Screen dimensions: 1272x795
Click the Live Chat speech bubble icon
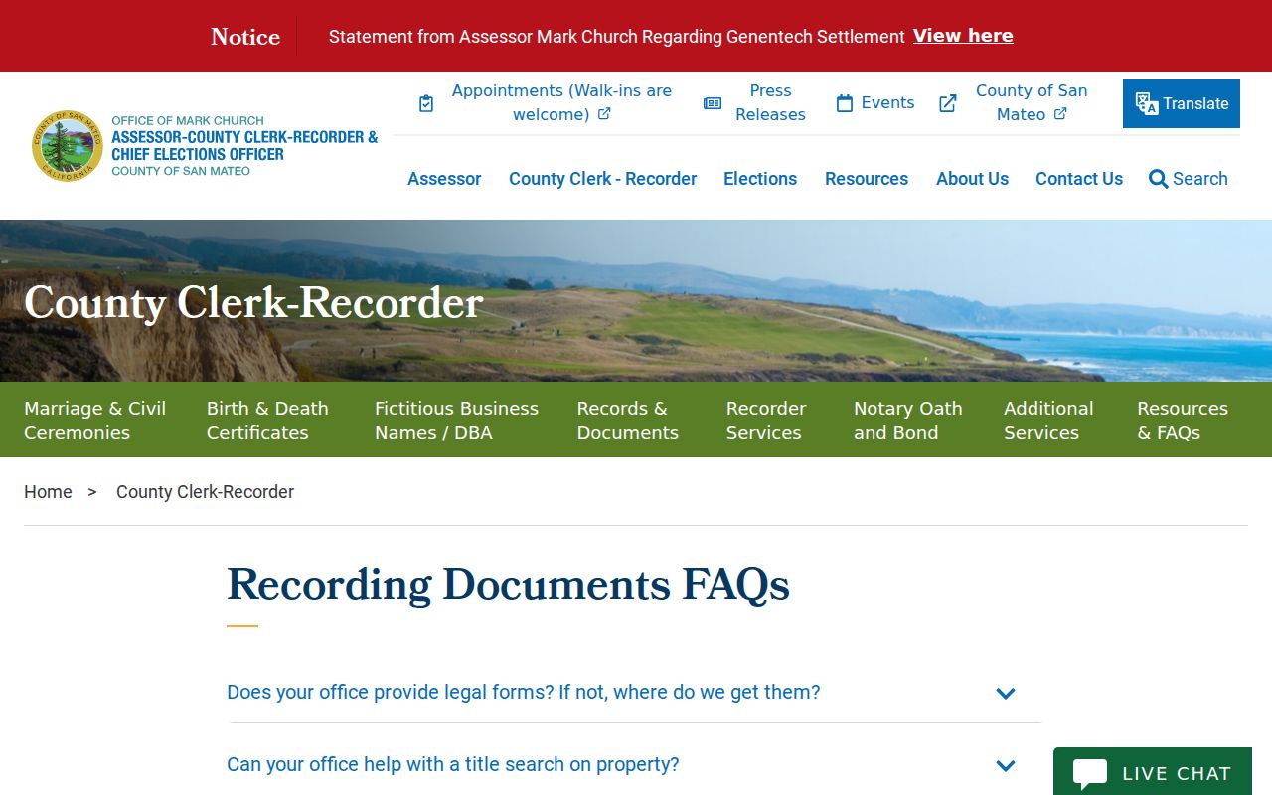tap(1090, 774)
